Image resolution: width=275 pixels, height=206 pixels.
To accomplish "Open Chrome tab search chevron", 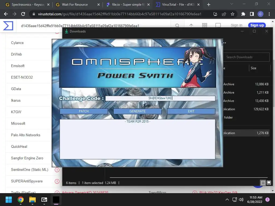I will (232, 4).
